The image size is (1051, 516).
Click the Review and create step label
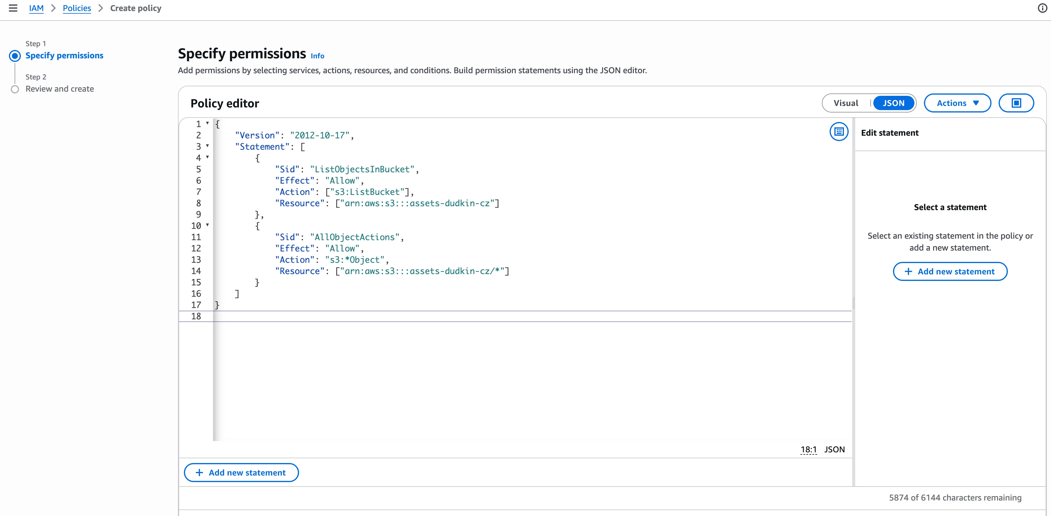click(60, 89)
